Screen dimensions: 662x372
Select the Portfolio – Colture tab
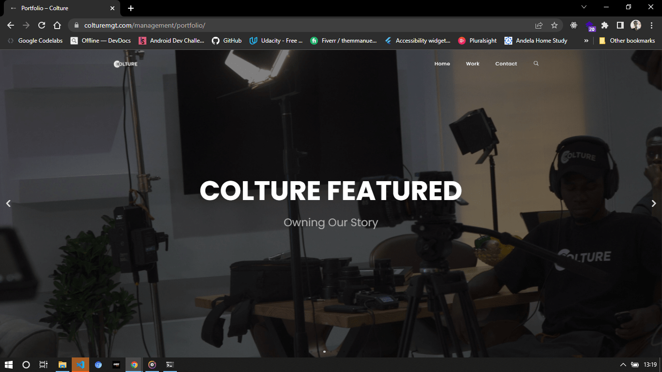tap(63, 8)
